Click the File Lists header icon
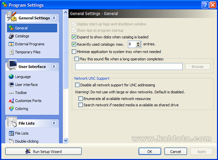 click(x=12, y=122)
